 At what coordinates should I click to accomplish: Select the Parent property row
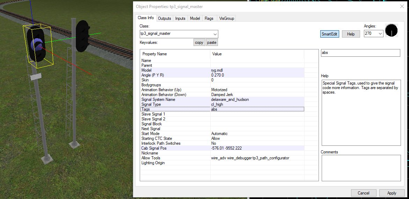[222, 65]
